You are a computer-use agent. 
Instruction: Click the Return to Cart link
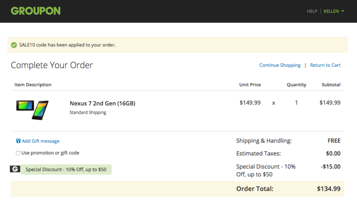[x=325, y=65]
